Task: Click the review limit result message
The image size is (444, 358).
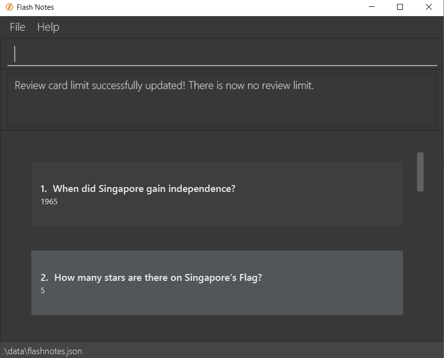Action: point(164,85)
